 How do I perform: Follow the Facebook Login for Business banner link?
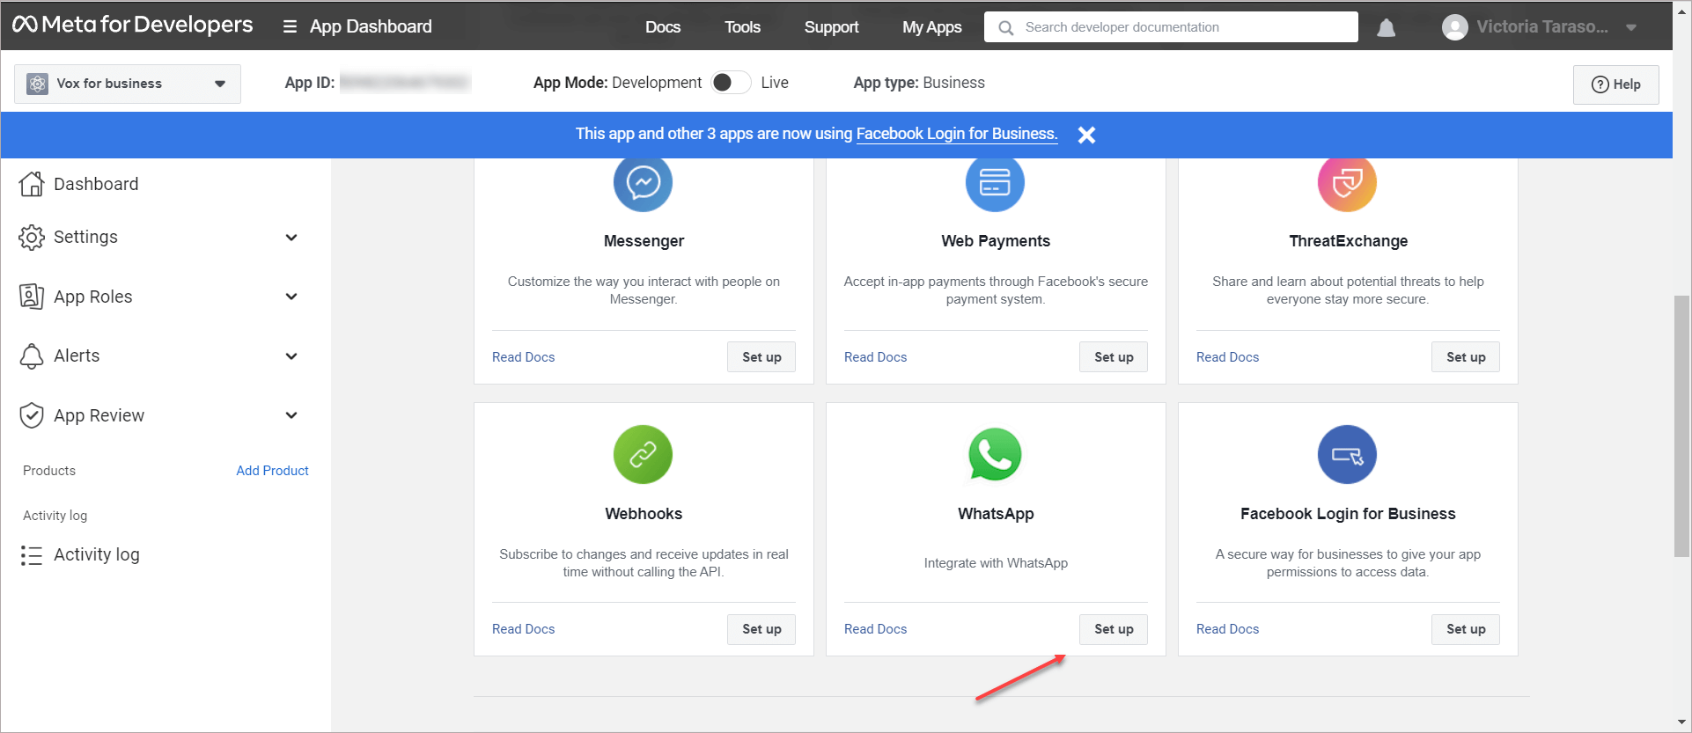(x=957, y=134)
